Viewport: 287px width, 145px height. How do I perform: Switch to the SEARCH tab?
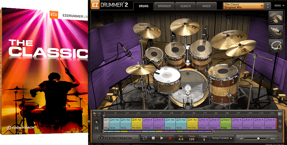(186, 6)
